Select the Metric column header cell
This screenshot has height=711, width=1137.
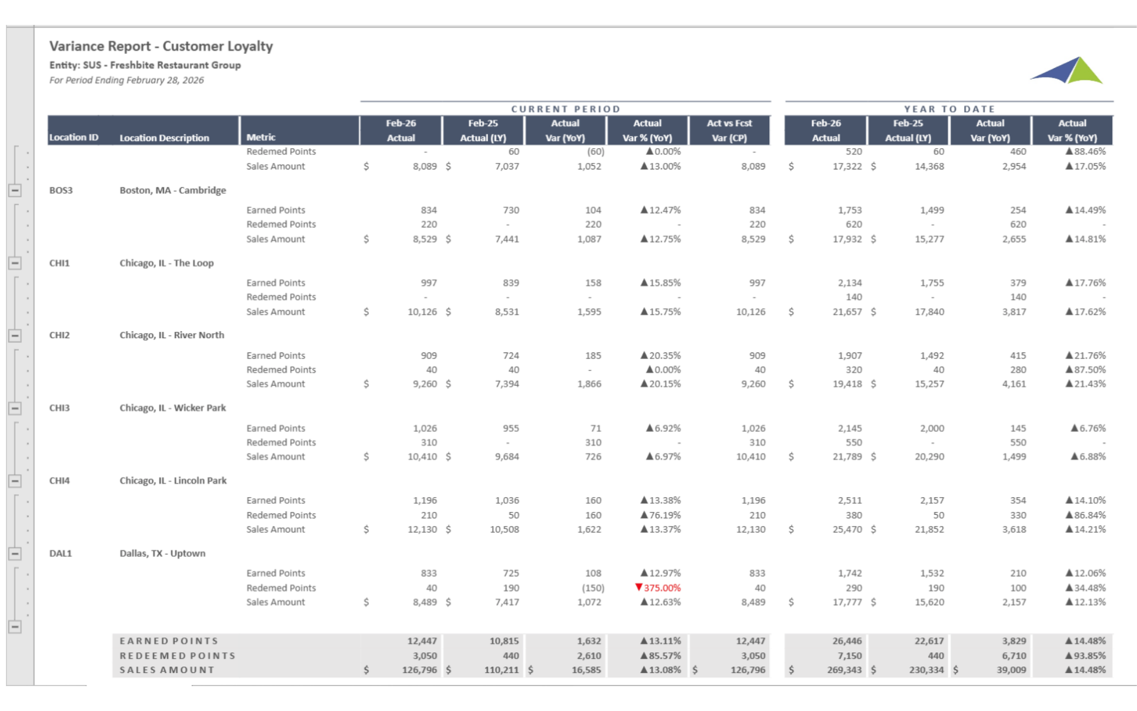click(x=261, y=137)
